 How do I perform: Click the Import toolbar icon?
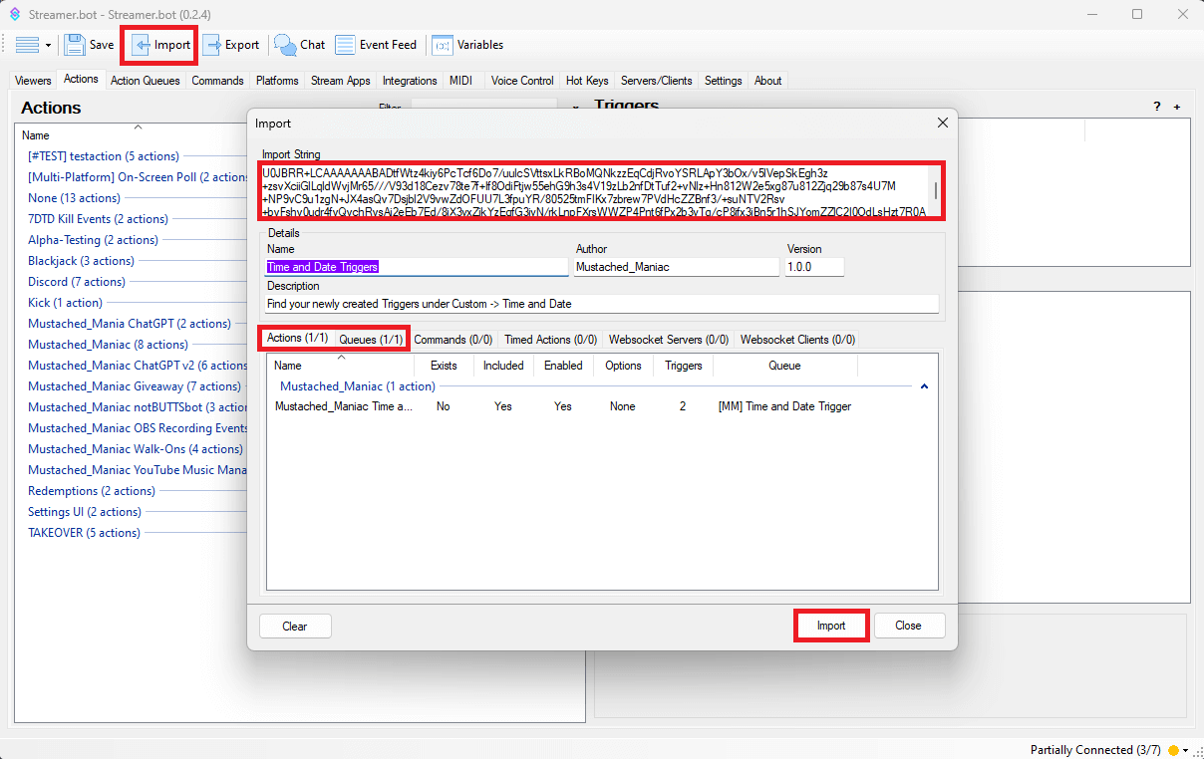pyautogui.click(x=142, y=45)
